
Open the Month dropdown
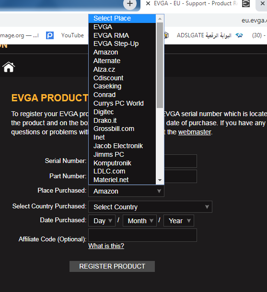click(139, 221)
